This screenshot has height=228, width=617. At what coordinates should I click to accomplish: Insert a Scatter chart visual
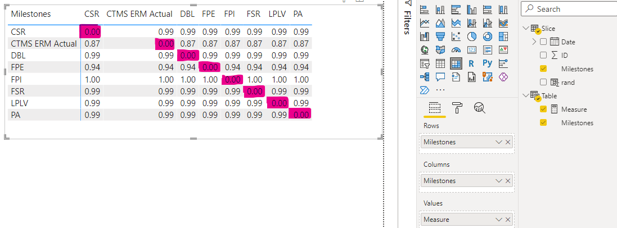tap(456, 37)
